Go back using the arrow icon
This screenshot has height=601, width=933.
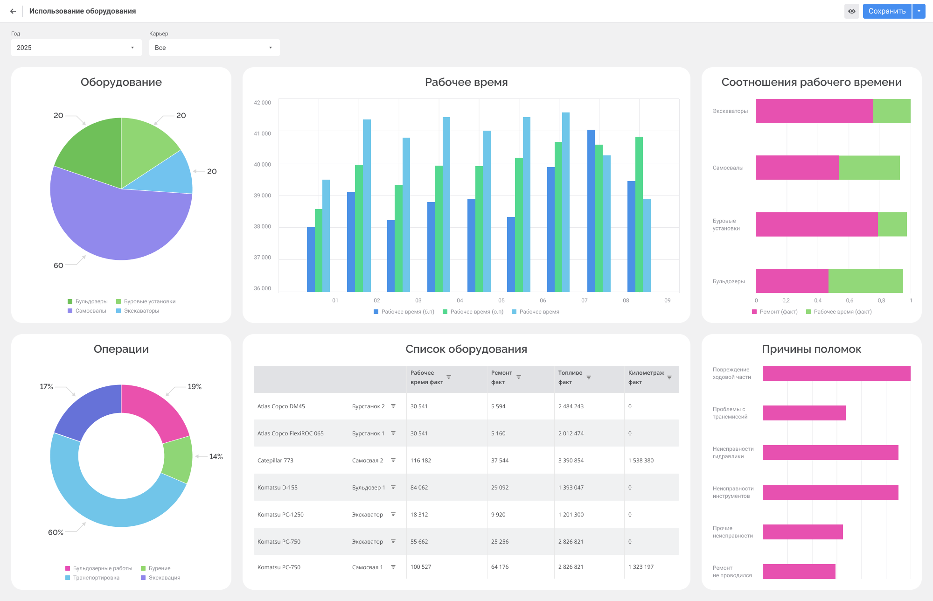coord(13,11)
